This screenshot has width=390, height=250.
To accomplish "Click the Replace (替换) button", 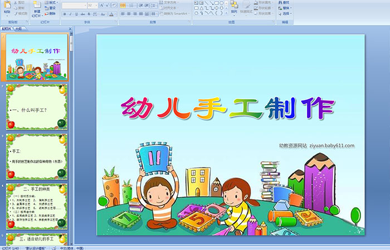I will click(x=285, y=8).
